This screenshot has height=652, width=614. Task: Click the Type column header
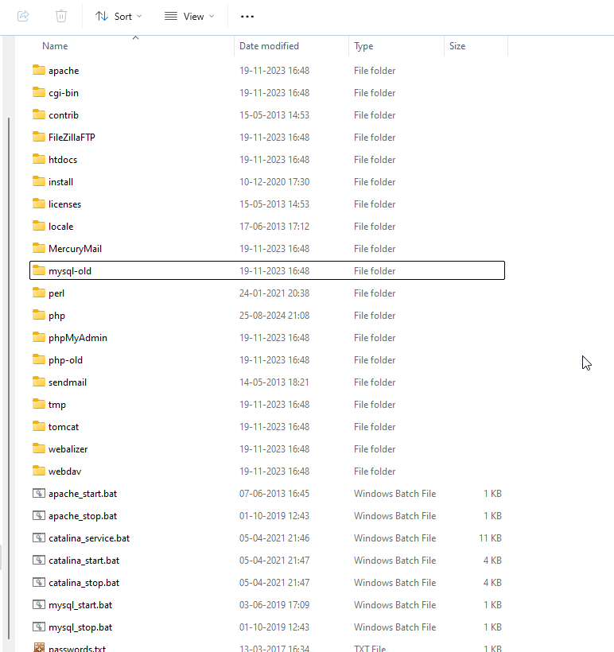click(363, 46)
